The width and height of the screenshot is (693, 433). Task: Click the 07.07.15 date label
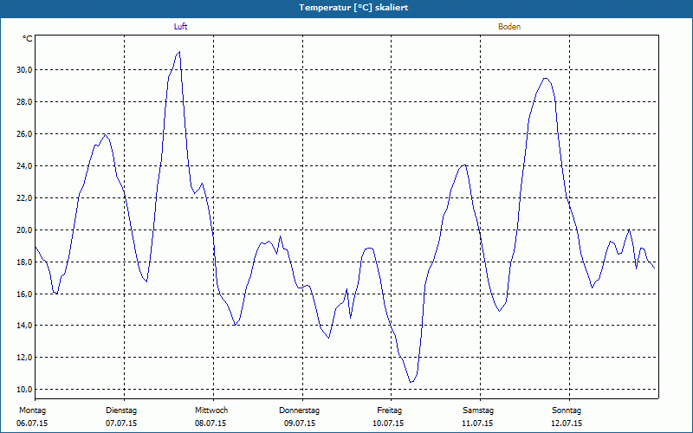click(x=121, y=423)
